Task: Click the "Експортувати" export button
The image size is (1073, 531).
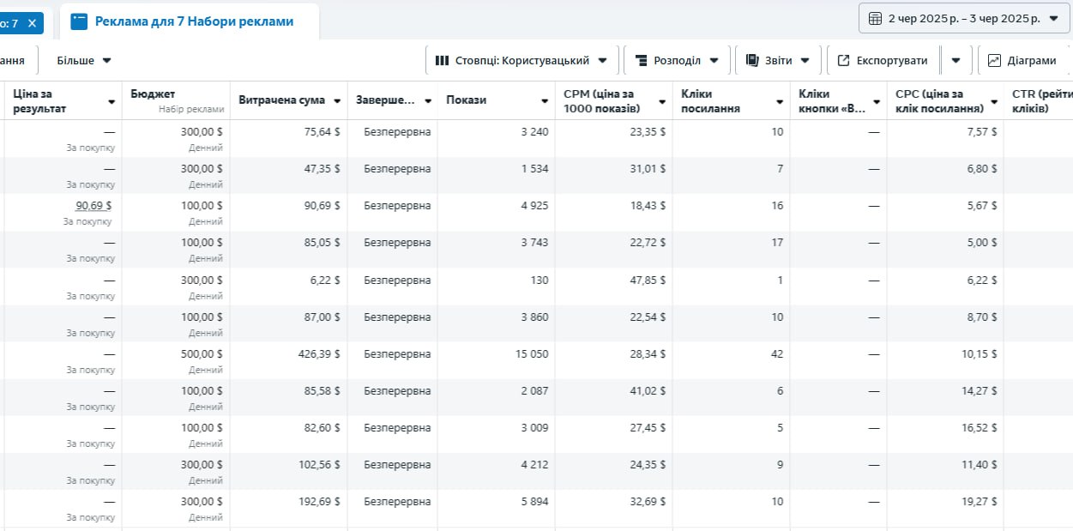Action: 883,60
